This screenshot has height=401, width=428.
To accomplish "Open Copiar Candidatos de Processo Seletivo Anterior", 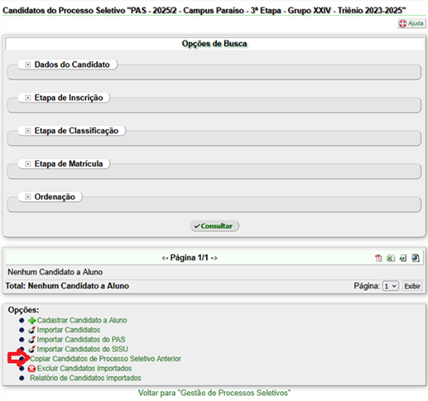I will [x=105, y=359].
